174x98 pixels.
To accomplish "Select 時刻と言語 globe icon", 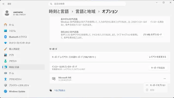I will [5, 67].
